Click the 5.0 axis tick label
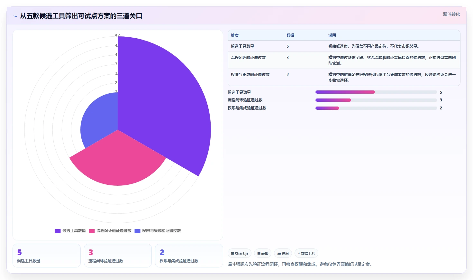This screenshot has height=280, width=473. [x=118, y=36]
